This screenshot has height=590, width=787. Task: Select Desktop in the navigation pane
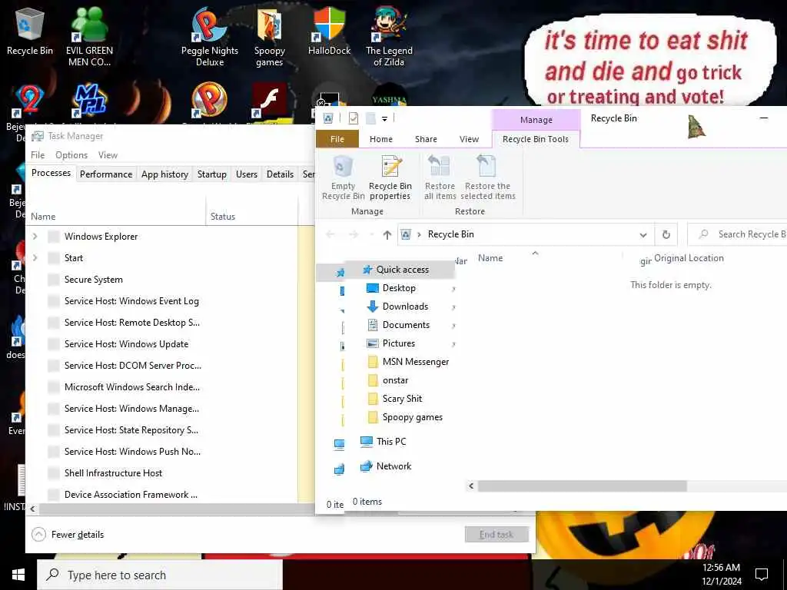(x=399, y=288)
